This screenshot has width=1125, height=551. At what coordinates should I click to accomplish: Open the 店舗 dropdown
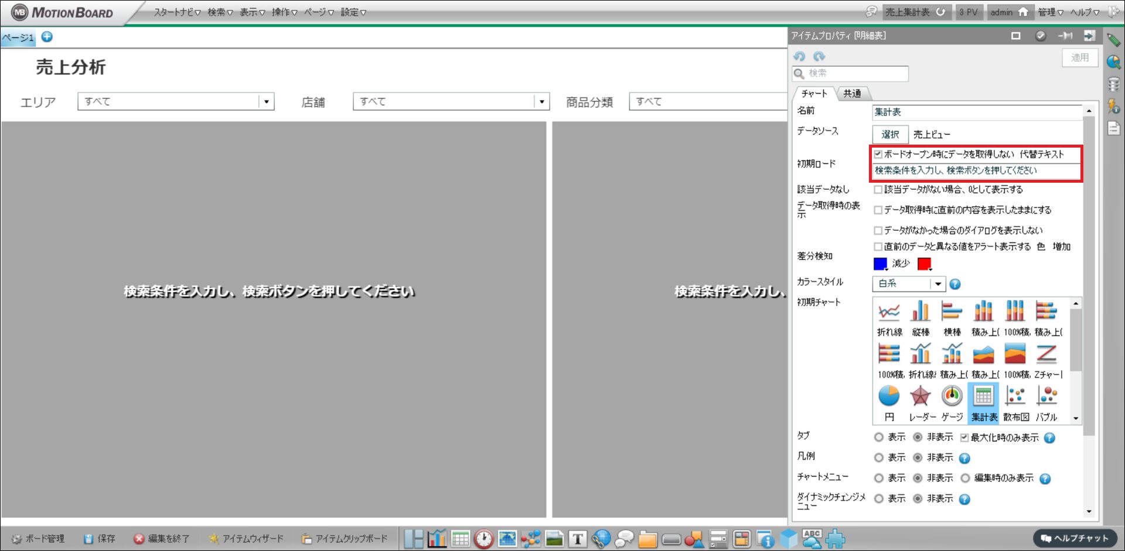pyautogui.click(x=541, y=102)
